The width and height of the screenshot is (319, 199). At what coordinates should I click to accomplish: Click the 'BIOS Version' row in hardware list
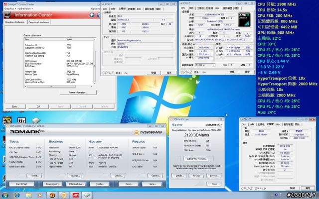coord(59,61)
